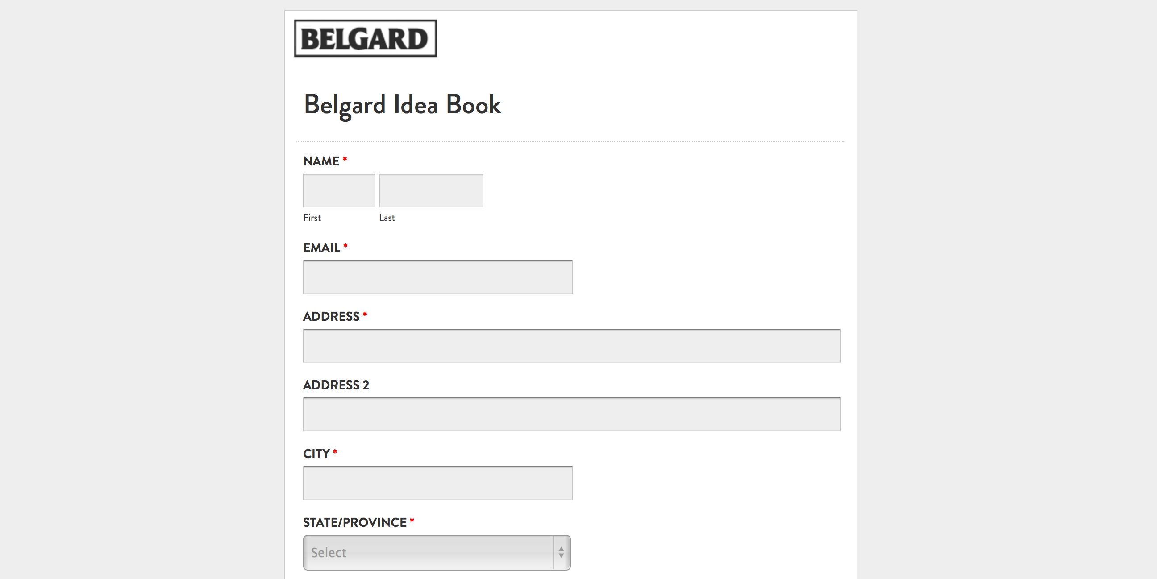The height and width of the screenshot is (579, 1157).
Task: Click the Belgard logo
Action: pyautogui.click(x=365, y=39)
